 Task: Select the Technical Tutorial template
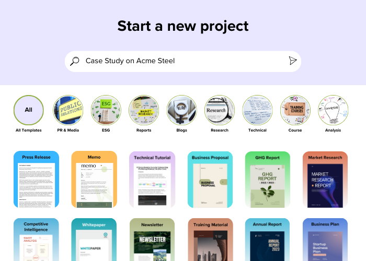[152, 180]
